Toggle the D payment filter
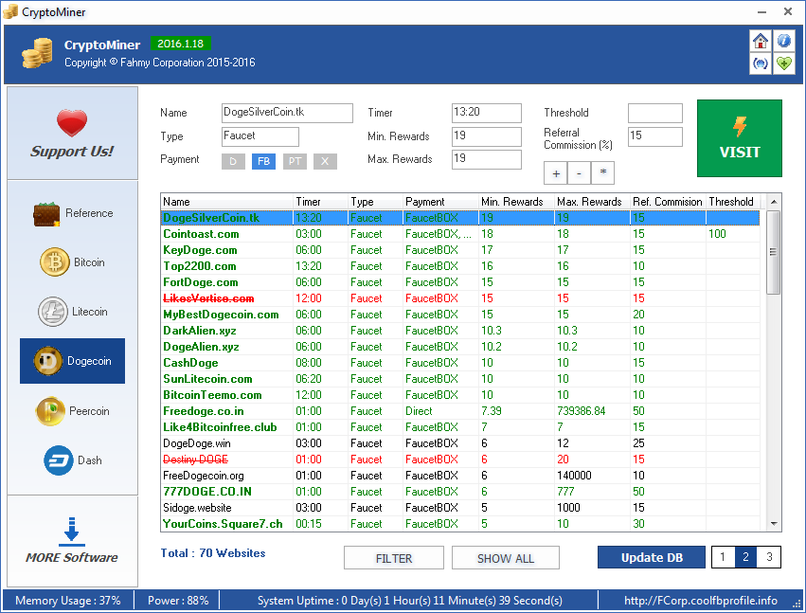The image size is (806, 613). (233, 161)
